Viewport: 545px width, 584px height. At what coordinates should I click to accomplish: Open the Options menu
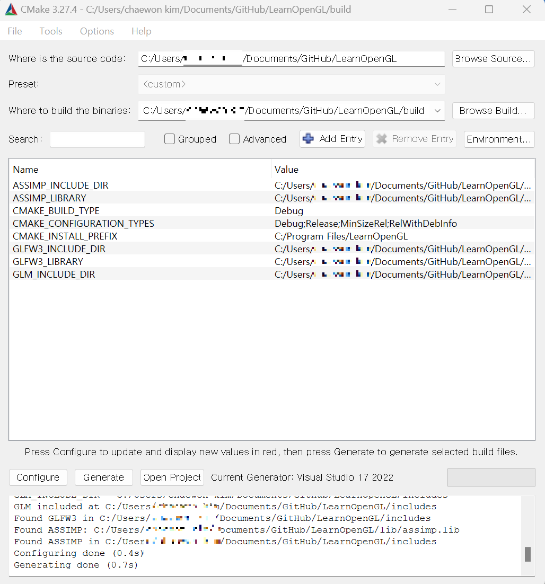(97, 31)
